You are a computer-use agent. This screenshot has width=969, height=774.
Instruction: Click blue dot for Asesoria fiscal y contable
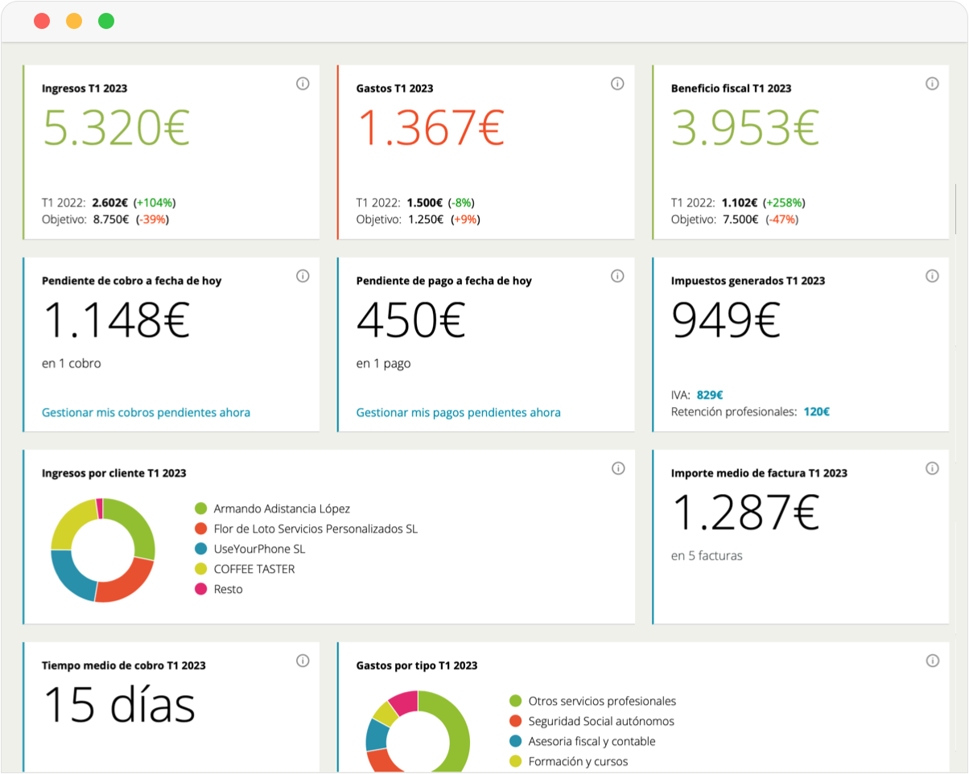[516, 741]
